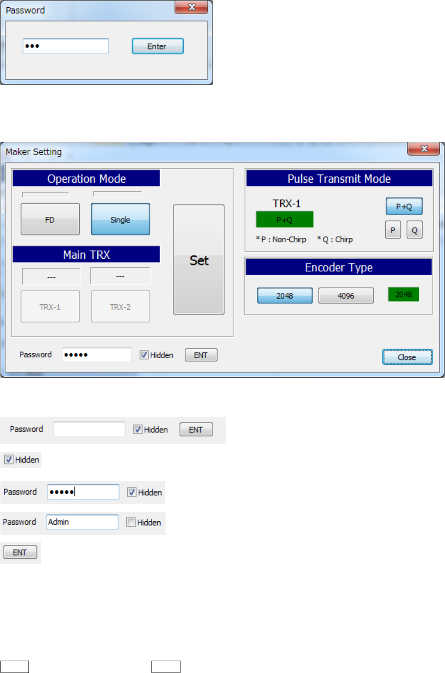The height and width of the screenshot is (673, 445).
Task: Close the small Password dialog window
Action: (191, 7)
